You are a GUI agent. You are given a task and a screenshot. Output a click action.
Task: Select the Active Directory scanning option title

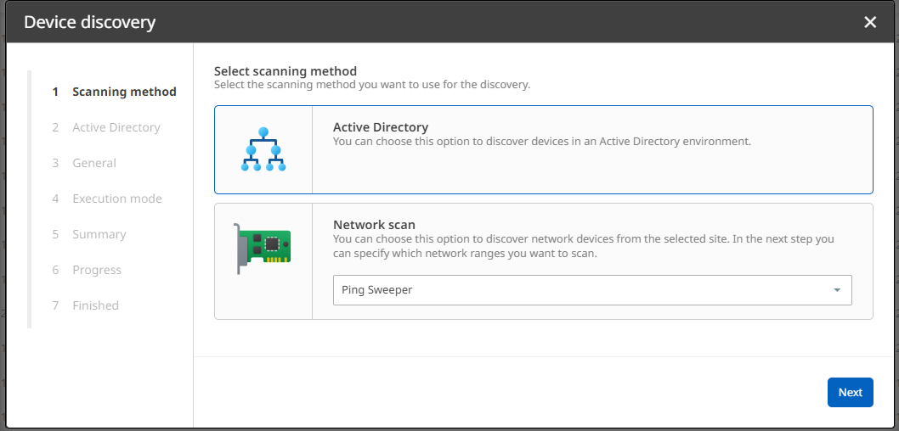point(380,127)
